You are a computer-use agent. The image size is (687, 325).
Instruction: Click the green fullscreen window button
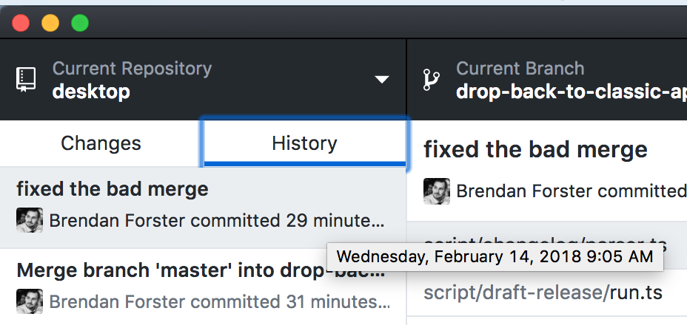coord(80,23)
